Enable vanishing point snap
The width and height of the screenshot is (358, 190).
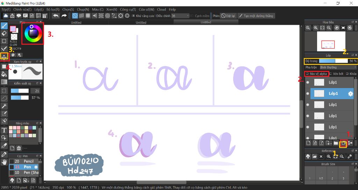pyautogui.click(x=94, y=16)
